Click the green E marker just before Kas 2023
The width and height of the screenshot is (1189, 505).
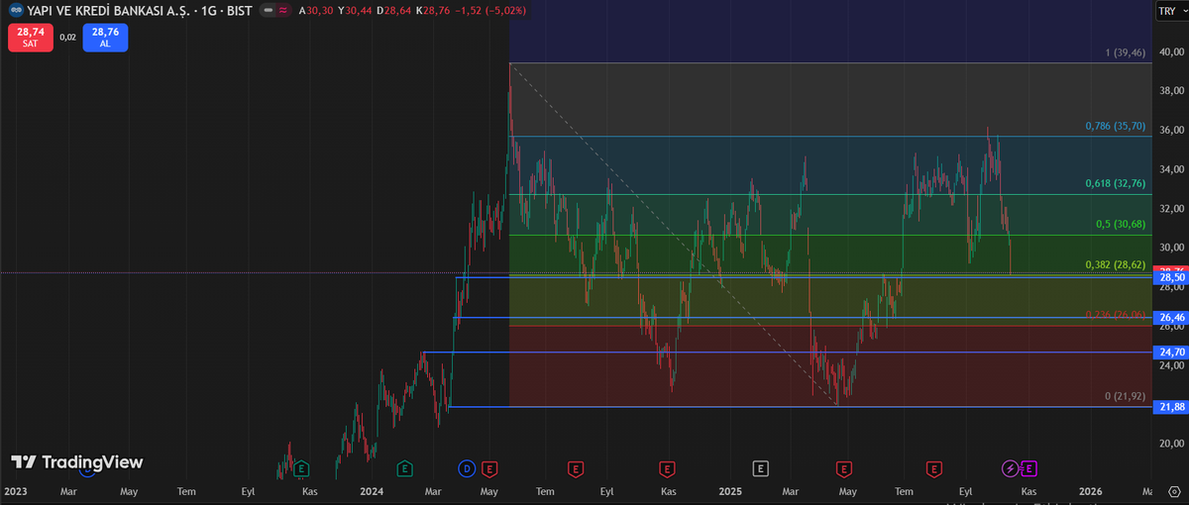[301, 467]
